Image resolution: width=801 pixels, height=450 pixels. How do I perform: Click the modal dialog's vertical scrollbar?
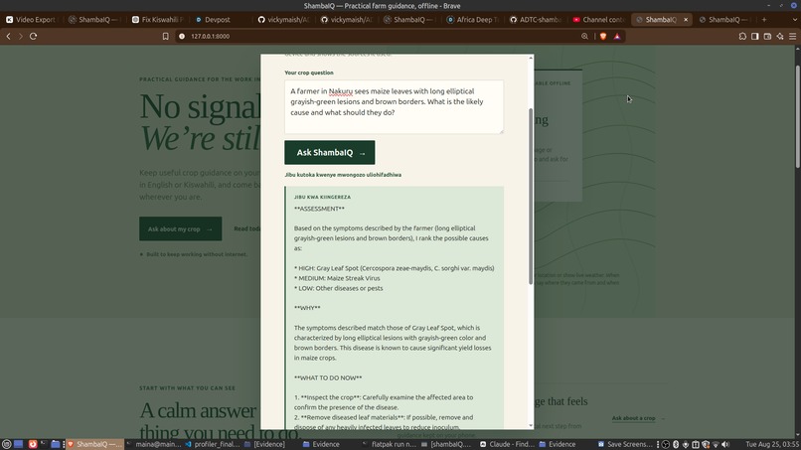tap(531, 197)
